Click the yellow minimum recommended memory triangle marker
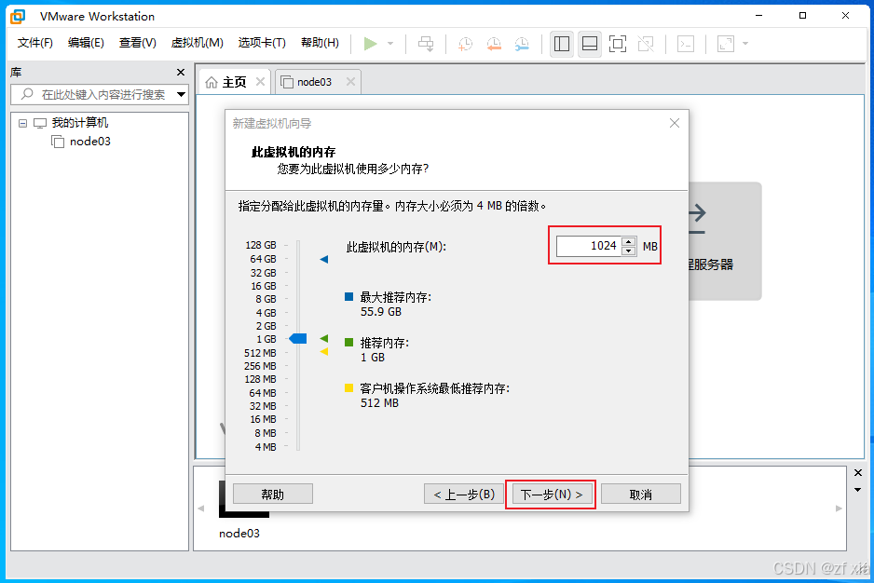This screenshot has width=874, height=583. coord(324,352)
